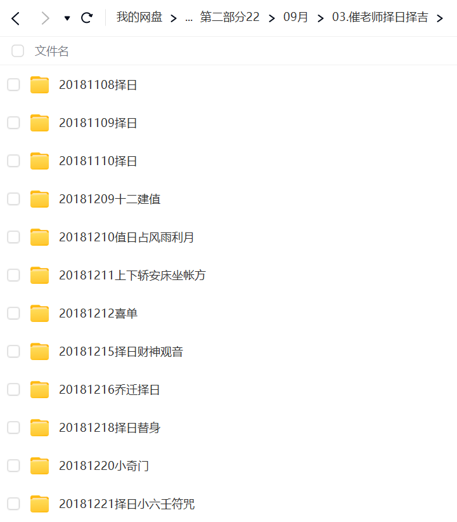The width and height of the screenshot is (457, 522).
Task: Open the 20181220小奇门 folder icon
Action: 39,465
